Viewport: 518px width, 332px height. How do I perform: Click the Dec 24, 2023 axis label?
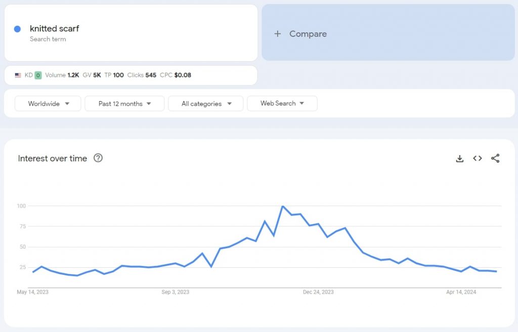point(318,292)
